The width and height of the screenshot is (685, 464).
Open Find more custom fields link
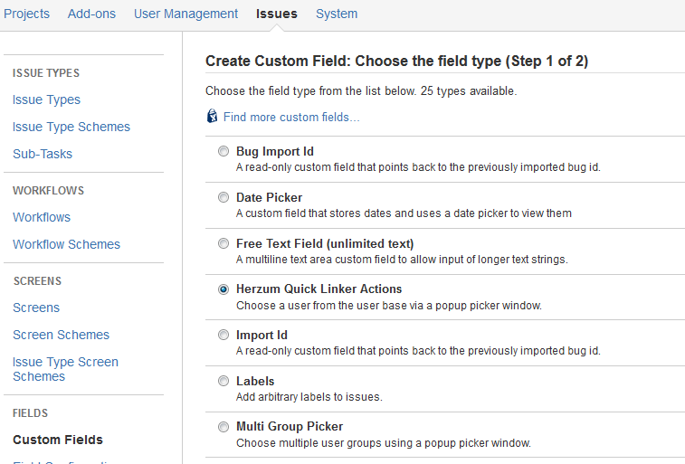point(291,117)
